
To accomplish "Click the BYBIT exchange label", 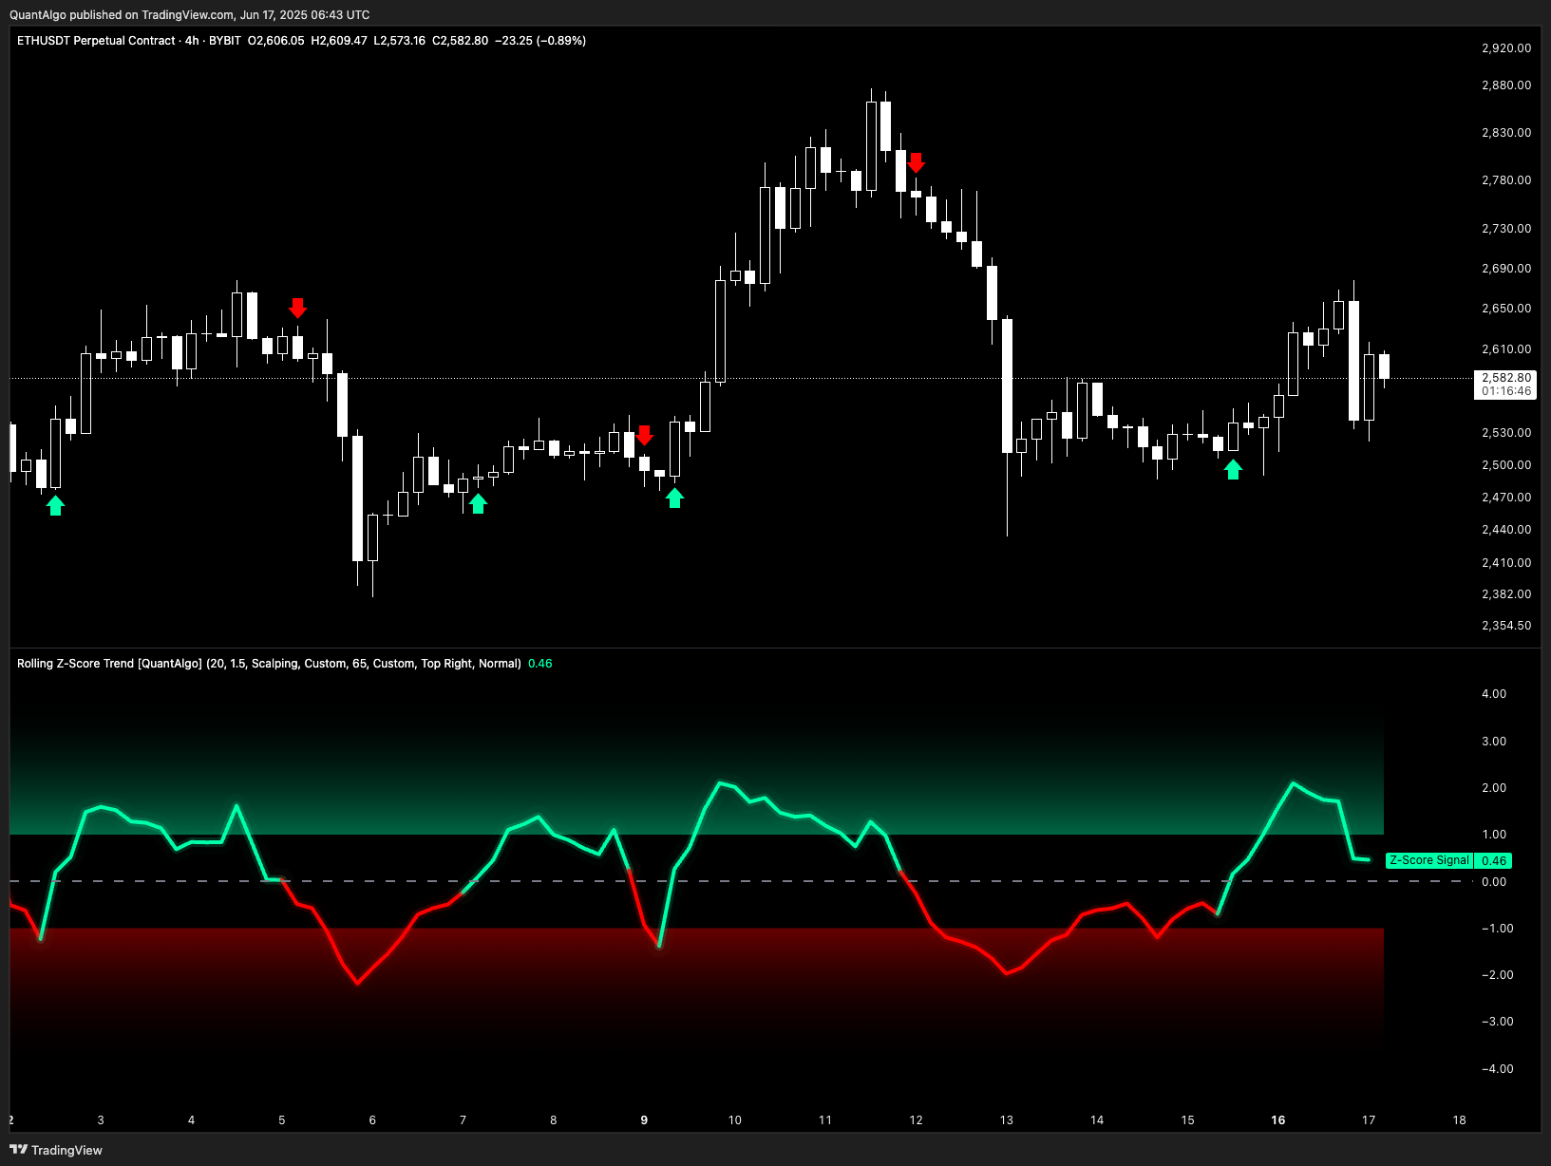I will tap(225, 41).
